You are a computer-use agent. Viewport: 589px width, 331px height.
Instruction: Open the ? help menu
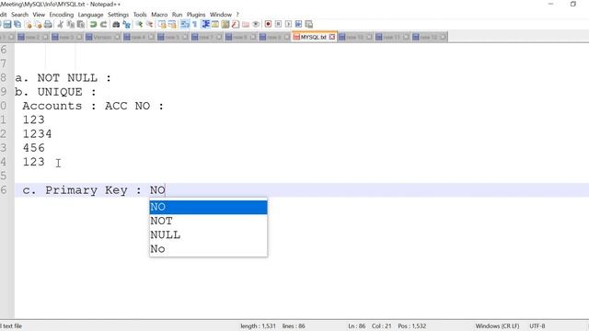coord(237,15)
